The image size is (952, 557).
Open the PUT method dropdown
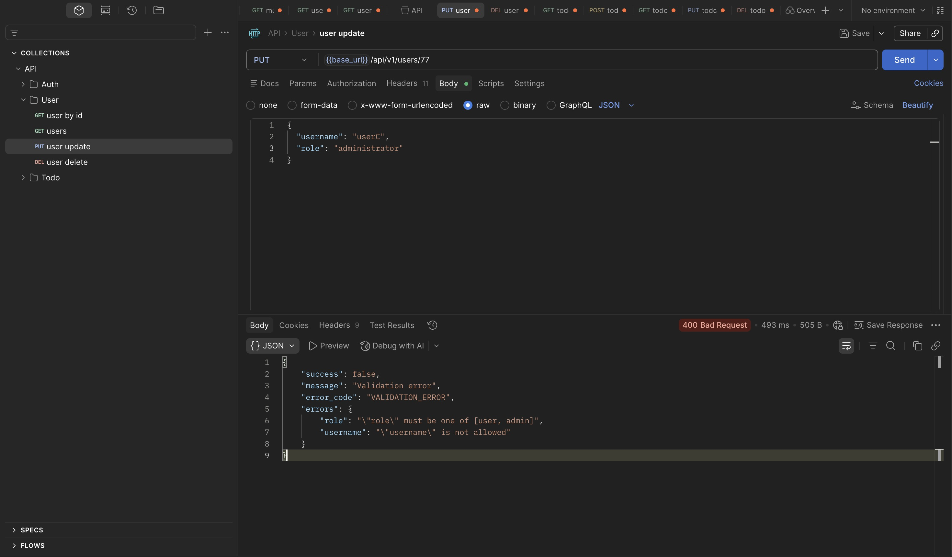[281, 60]
